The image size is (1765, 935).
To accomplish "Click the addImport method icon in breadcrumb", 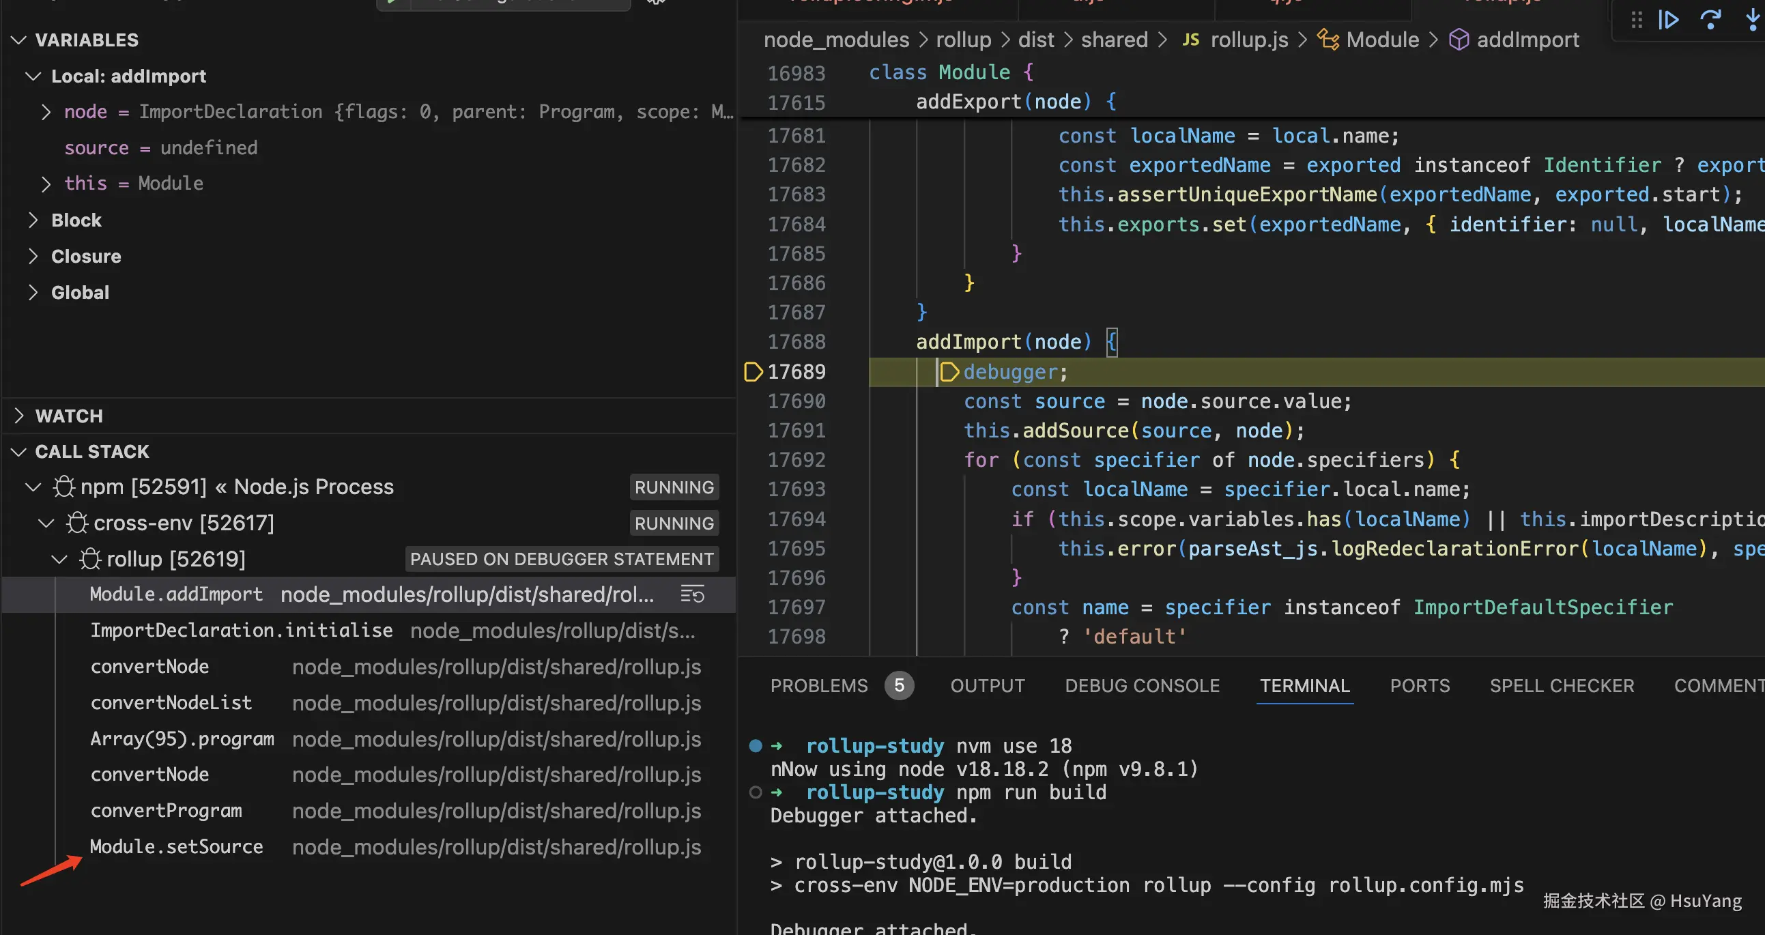I will click(x=1459, y=40).
